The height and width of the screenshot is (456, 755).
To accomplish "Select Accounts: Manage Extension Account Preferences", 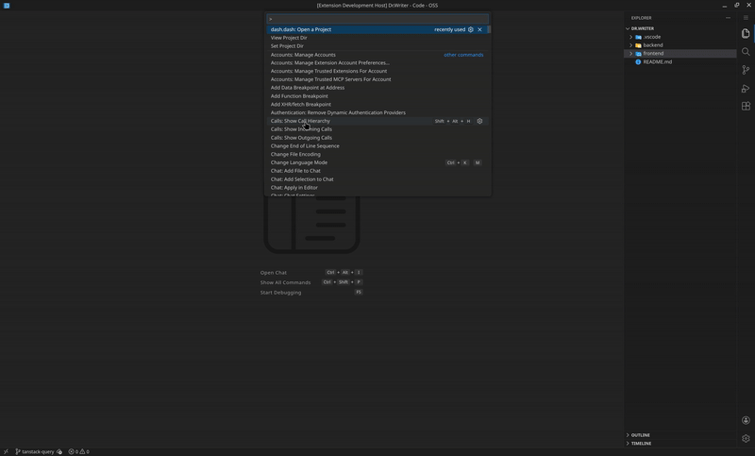I will click(x=377, y=63).
